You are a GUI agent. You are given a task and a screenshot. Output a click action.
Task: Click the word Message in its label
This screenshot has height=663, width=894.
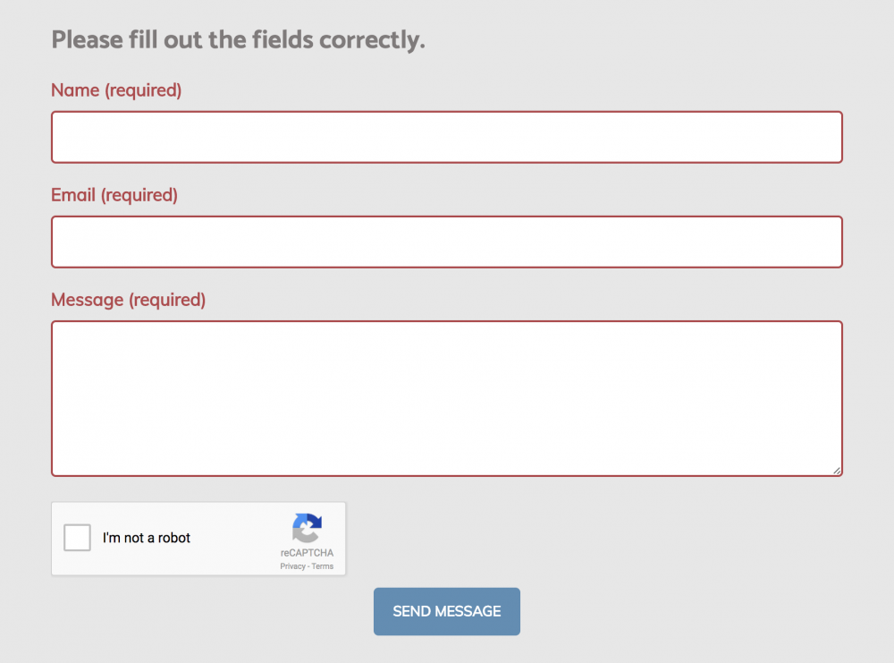[87, 300]
